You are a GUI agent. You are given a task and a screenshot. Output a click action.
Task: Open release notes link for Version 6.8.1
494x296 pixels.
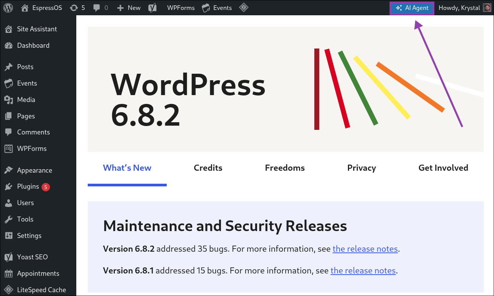363,271
